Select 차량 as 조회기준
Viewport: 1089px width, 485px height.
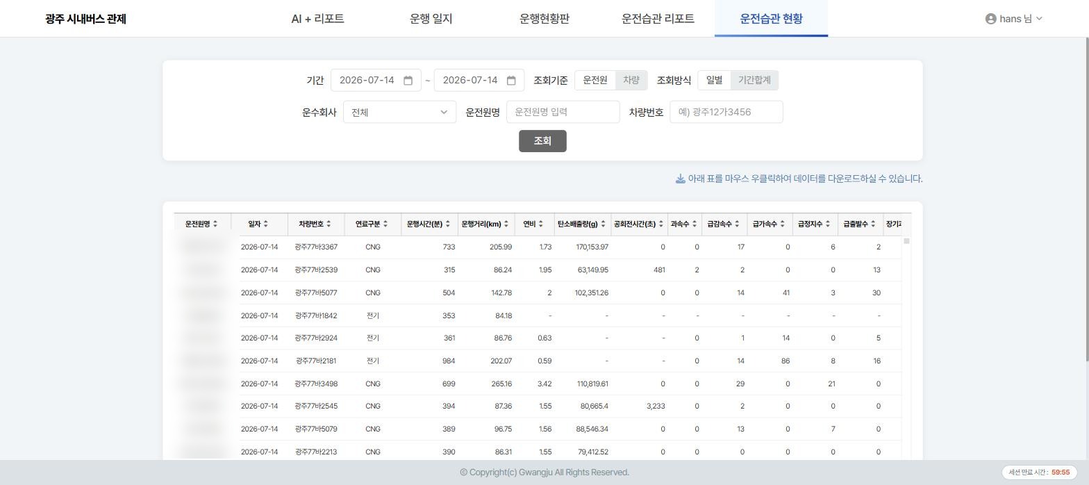pos(631,81)
